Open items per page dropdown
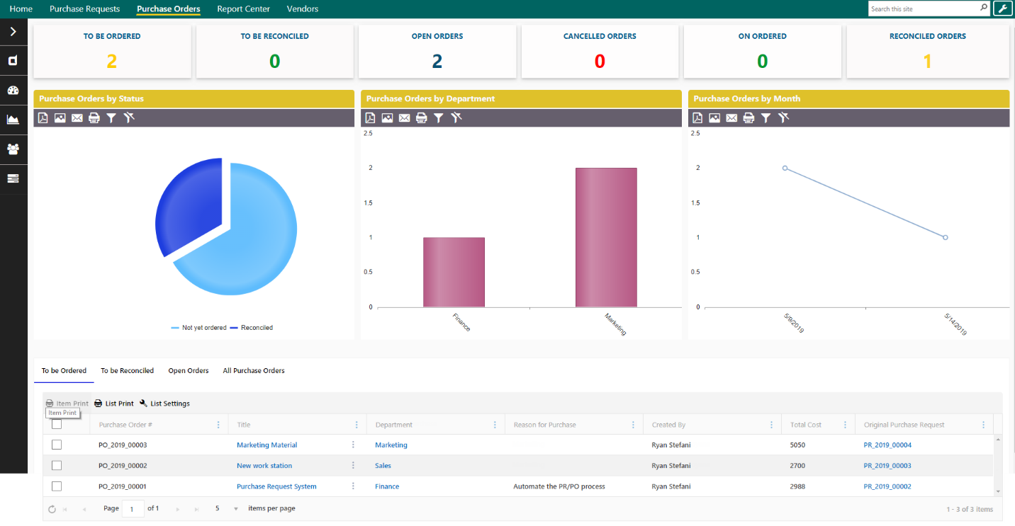The height and width of the screenshot is (526, 1015). tap(236, 509)
